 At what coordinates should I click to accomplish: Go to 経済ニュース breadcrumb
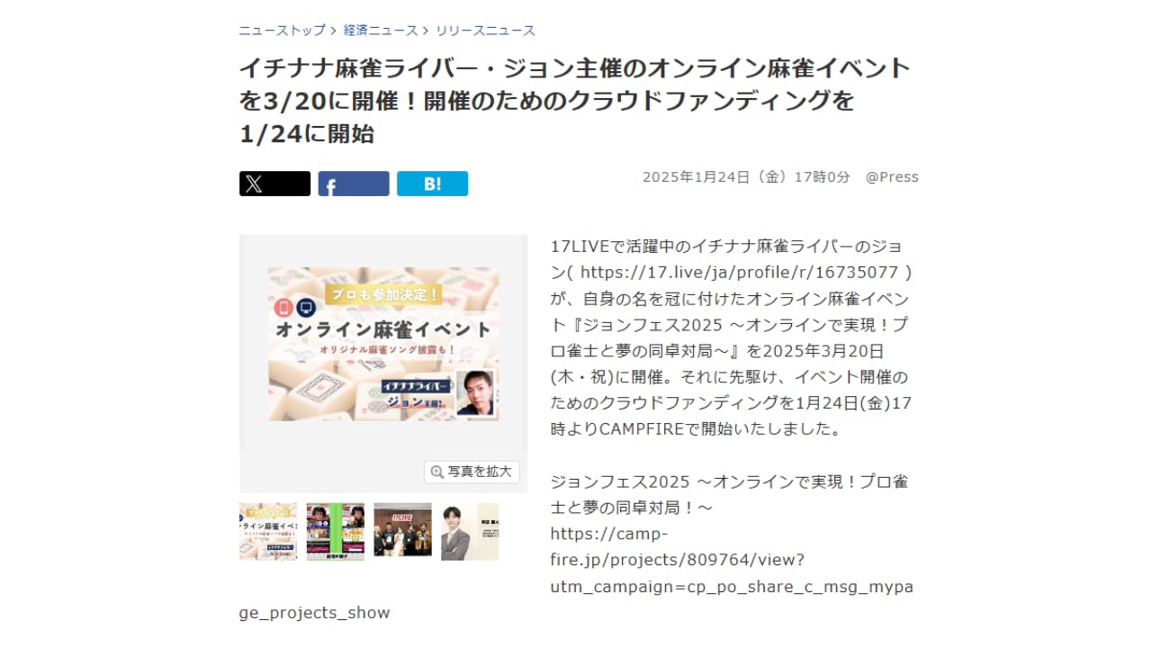381,31
